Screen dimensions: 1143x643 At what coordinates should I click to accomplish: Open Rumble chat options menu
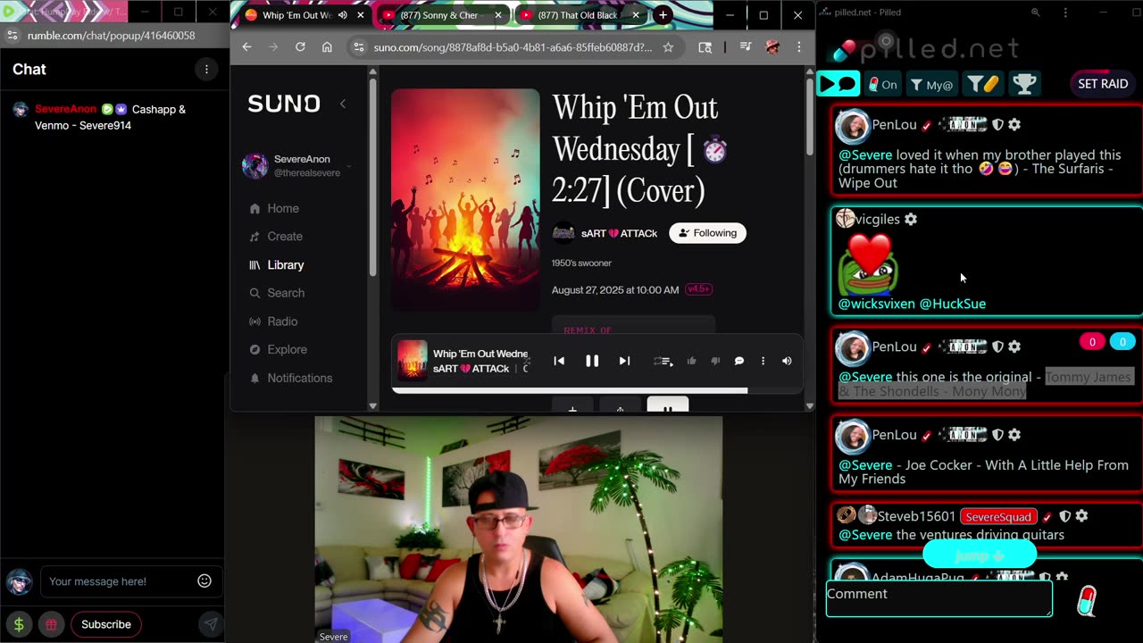206,69
